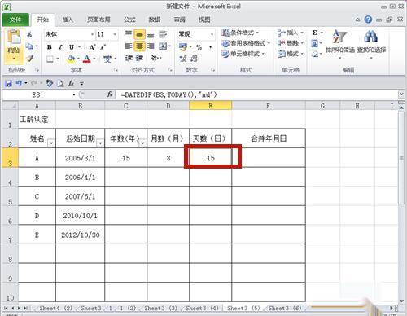Click the 条件格式 button
The width and height of the screenshot is (407, 316).
click(x=240, y=33)
